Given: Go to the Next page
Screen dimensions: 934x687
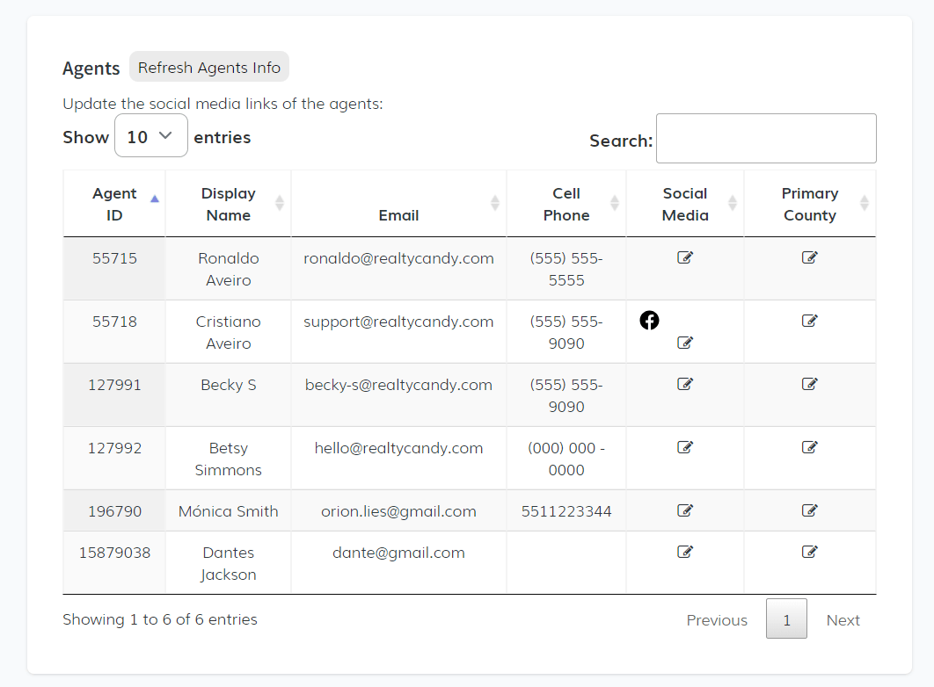Looking at the screenshot, I should pos(843,620).
